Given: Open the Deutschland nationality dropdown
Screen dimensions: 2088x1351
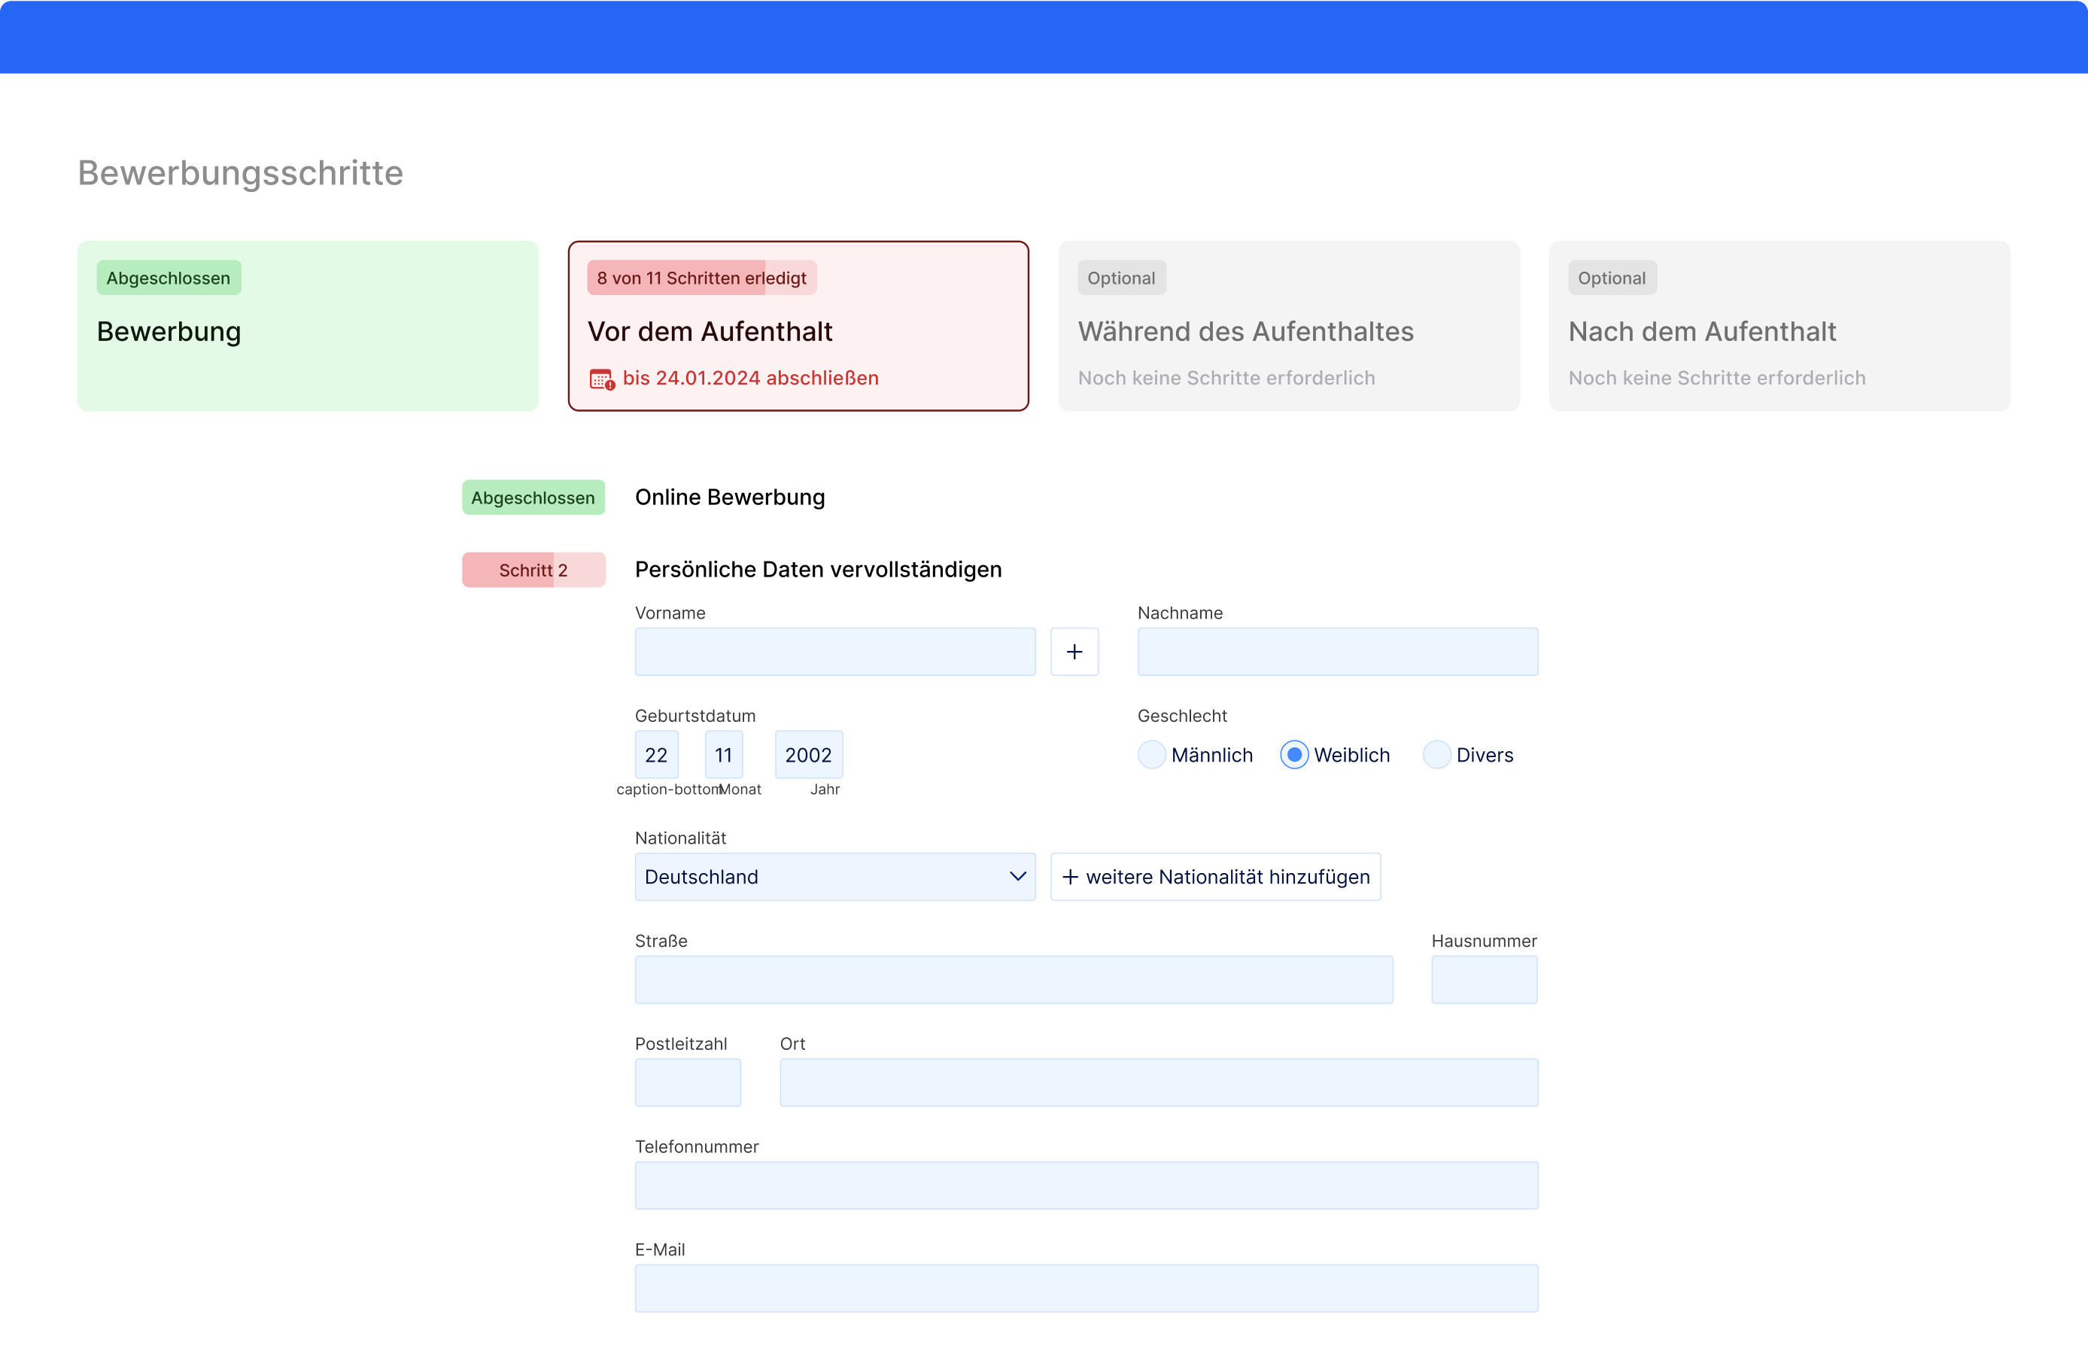Looking at the screenshot, I should pos(825,876).
